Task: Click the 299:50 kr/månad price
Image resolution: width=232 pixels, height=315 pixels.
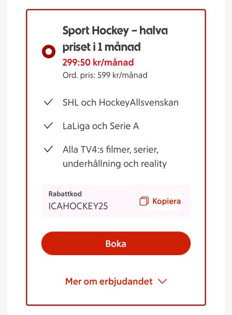Action: click(x=98, y=62)
